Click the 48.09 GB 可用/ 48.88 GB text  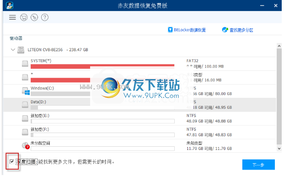point(209,121)
